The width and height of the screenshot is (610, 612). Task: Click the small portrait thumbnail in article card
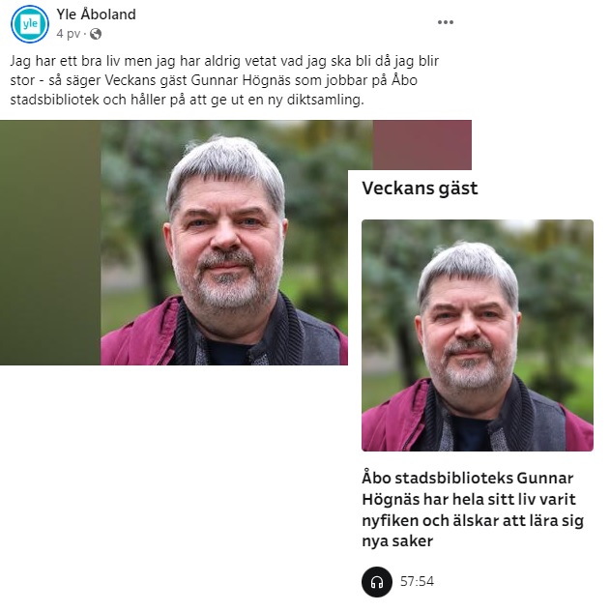478,335
